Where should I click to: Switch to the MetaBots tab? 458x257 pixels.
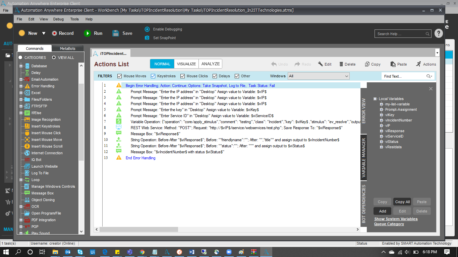tap(67, 49)
